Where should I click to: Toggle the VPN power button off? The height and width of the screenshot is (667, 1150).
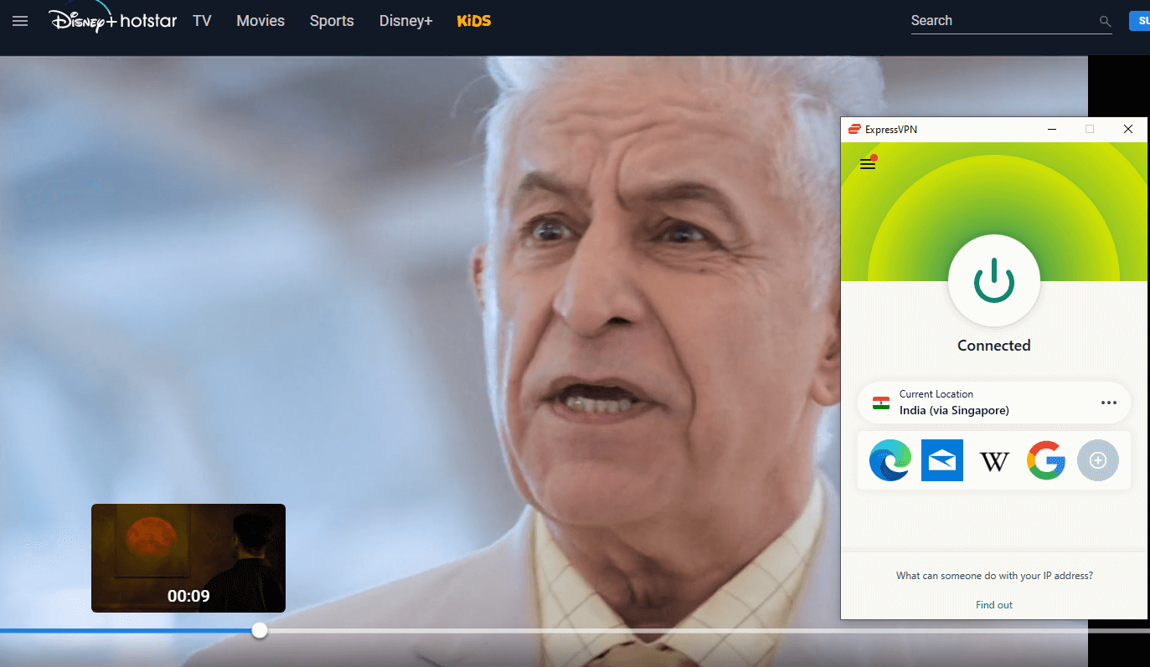click(993, 281)
